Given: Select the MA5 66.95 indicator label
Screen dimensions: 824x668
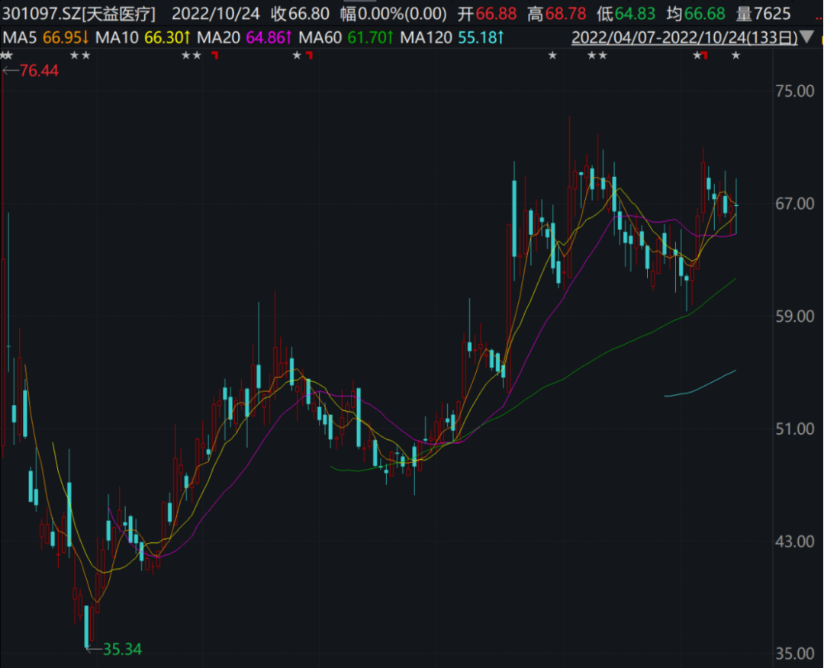Looking at the screenshot, I should point(46,38).
